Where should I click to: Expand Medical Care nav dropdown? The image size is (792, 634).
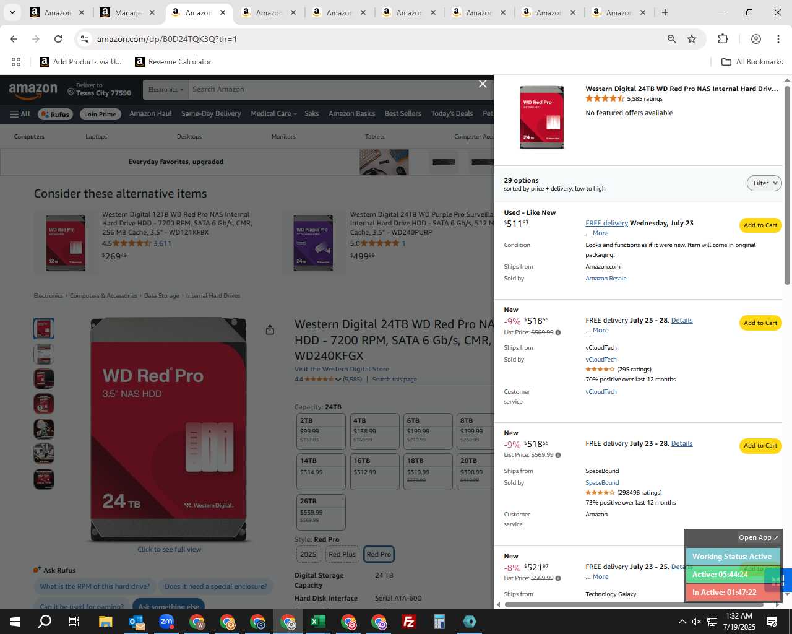(x=273, y=114)
